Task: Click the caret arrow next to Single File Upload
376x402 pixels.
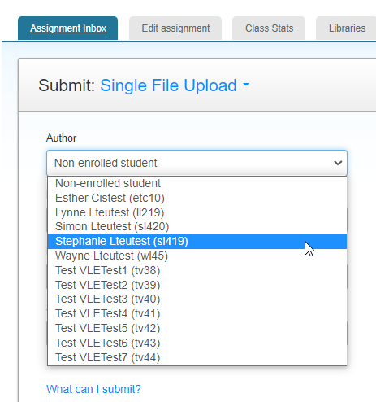Action: pos(246,85)
